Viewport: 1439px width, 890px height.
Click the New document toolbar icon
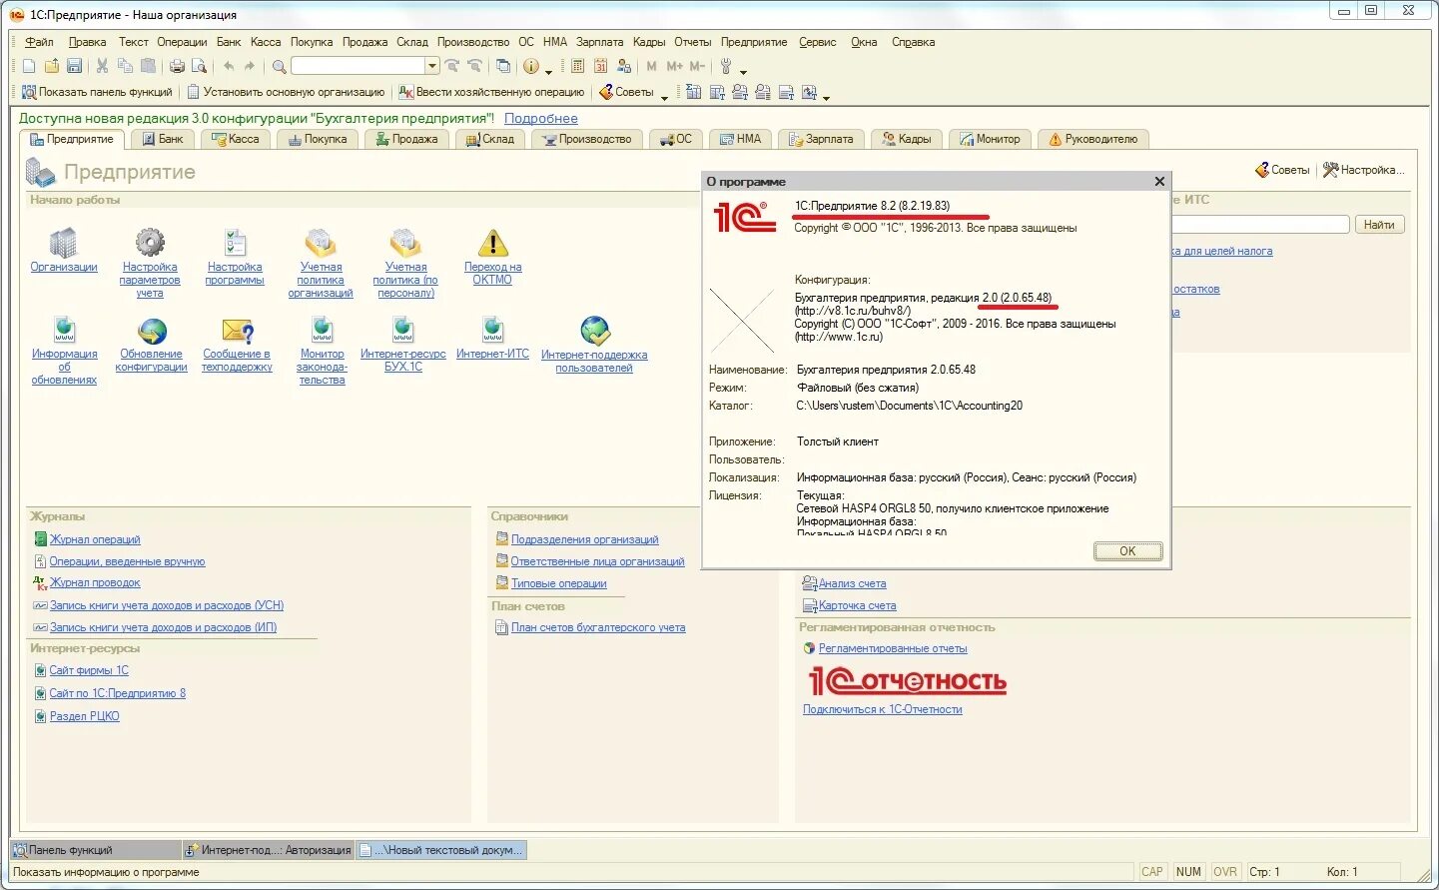pos(29,66)
